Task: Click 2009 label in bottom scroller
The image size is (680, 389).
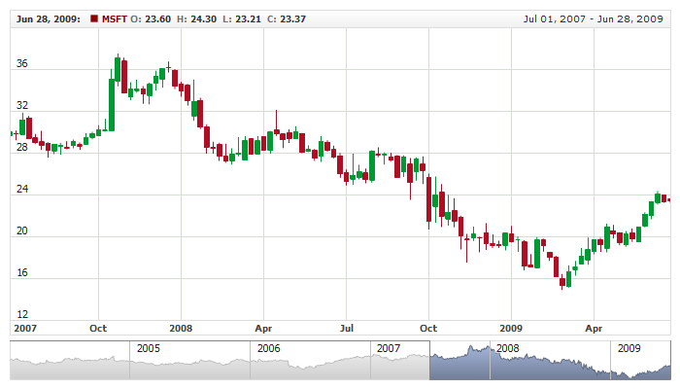Action: pos(629,348)
